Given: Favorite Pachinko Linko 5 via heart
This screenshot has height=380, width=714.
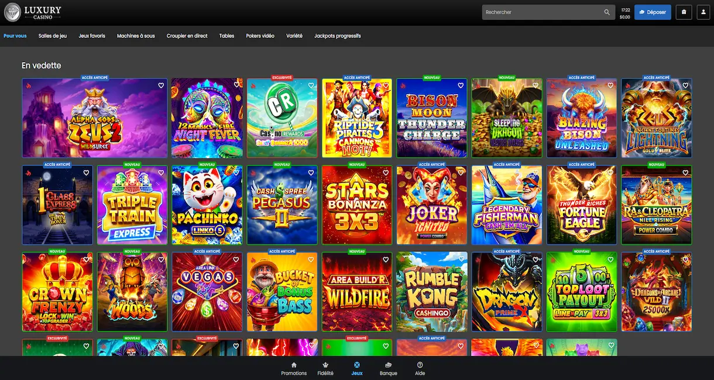Looking at the screenshot, I should pyautogui.click(x=236, y=172).
